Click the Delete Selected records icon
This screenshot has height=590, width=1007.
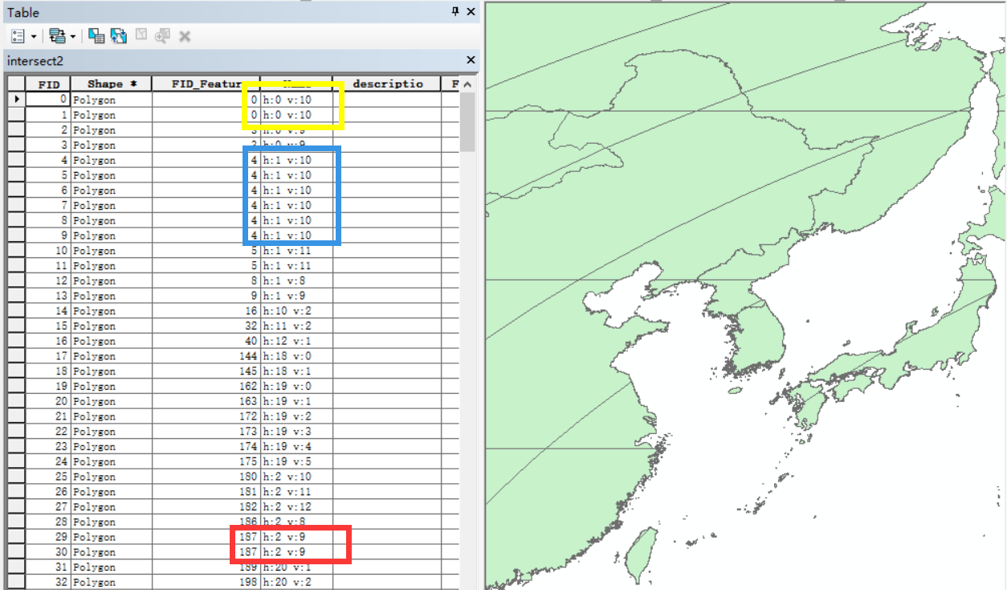coord(185,35)
